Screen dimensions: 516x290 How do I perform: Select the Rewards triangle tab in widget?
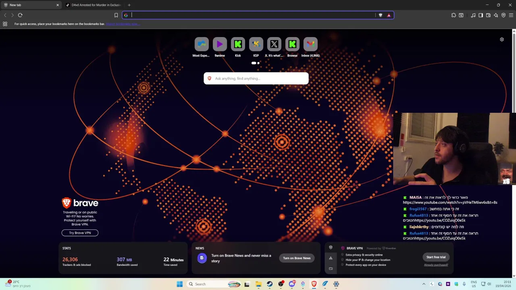coord(331,258)
